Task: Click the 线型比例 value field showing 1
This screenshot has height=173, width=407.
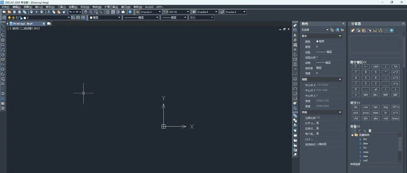Action: pos(329,58)
